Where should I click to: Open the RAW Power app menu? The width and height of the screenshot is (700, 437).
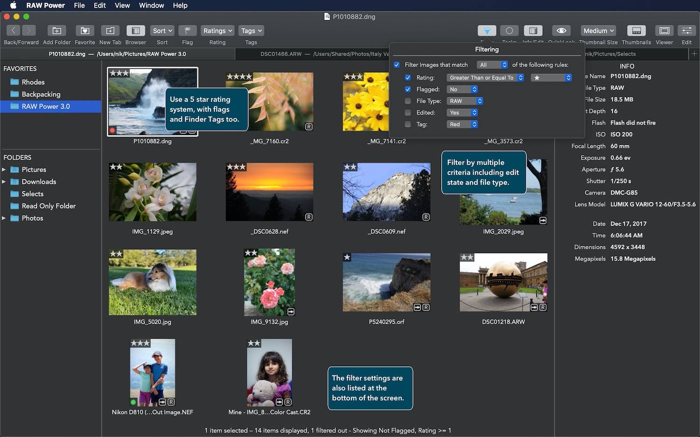click(x=46, y=6)
